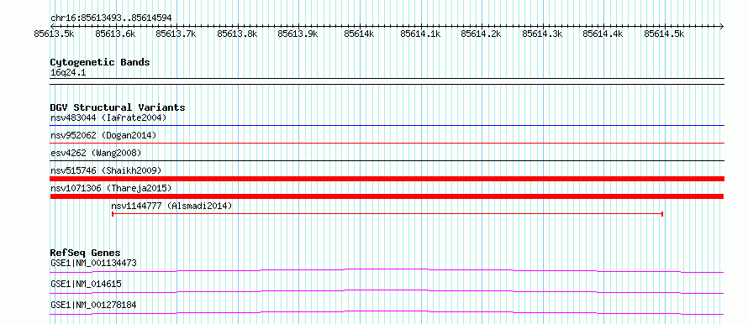Click the GSE1|NM_001278184 transcript label
Screen dimensions: 748x324
click(93, 305)
